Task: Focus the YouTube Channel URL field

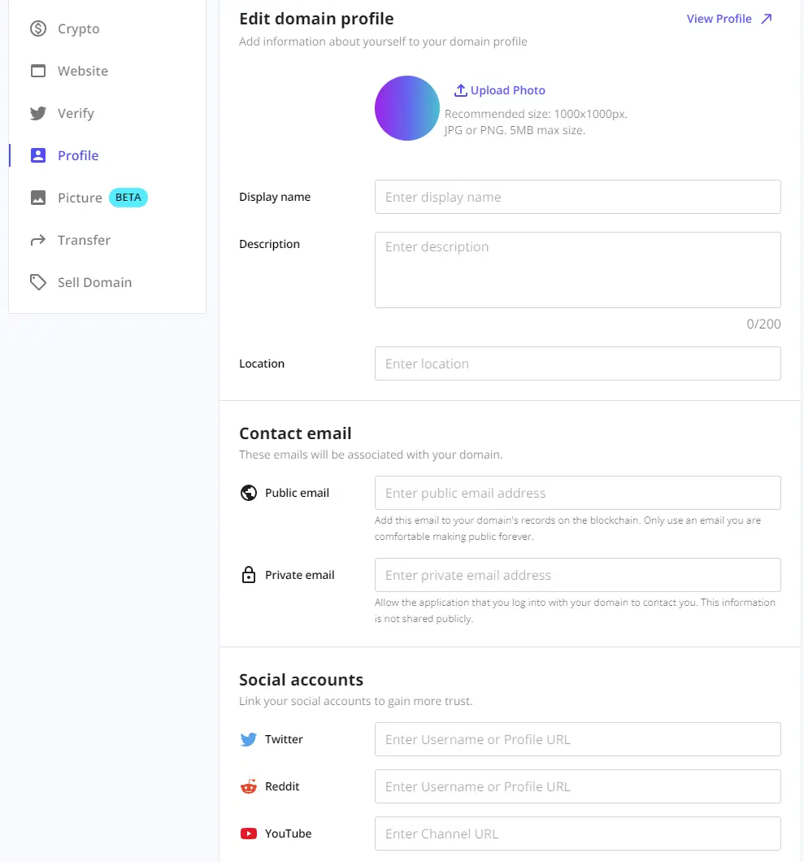Action: tap(577, 834)
